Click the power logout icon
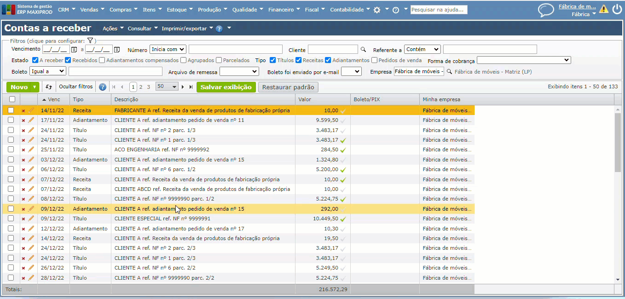The width and height of the screenshot is (625, 299). 617,9
